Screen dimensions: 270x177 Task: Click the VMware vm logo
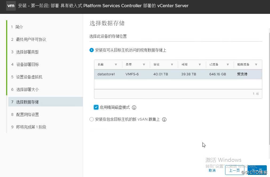tap(11, 6)
